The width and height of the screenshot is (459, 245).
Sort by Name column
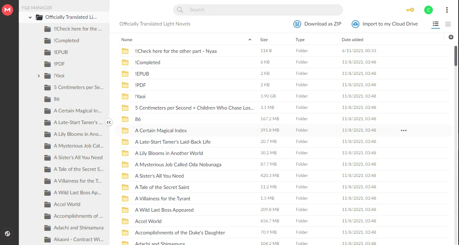pos(127,40)
